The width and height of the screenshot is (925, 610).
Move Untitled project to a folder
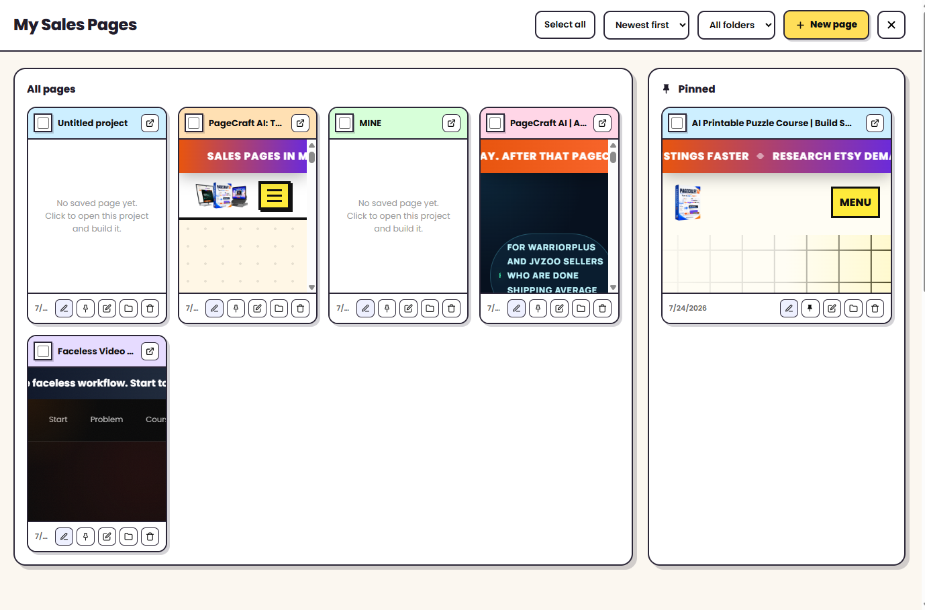[x=128, y=309]
